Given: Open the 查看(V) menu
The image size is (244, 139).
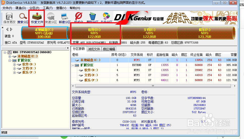Looking at the screenshot, I should tap(61, 8).
